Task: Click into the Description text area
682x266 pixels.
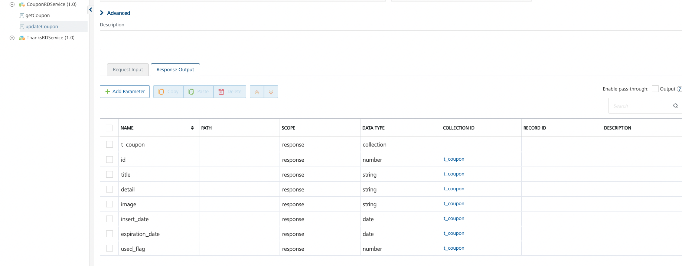Action: 391,40
